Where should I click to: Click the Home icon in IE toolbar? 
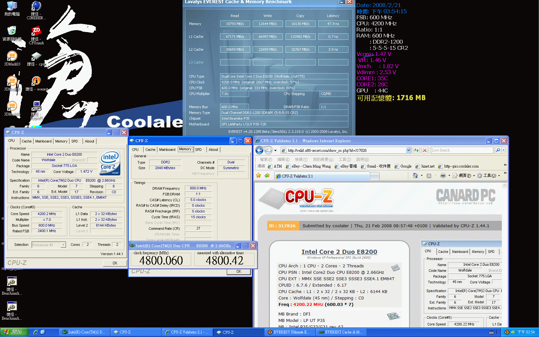pos(415,176)
